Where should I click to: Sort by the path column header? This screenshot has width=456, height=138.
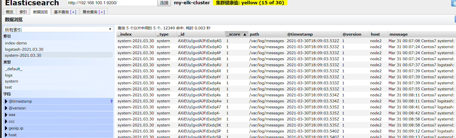pos(267,34)
